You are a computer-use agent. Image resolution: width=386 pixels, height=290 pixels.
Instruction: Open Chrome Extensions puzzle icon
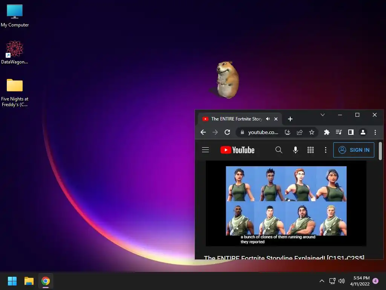(x=327, y=133)
